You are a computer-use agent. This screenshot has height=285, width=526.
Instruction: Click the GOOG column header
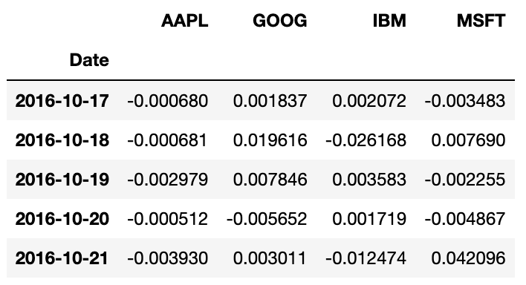280,21
